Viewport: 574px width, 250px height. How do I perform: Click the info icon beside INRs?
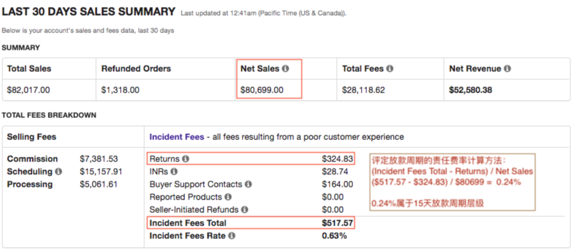coord(174,172)
